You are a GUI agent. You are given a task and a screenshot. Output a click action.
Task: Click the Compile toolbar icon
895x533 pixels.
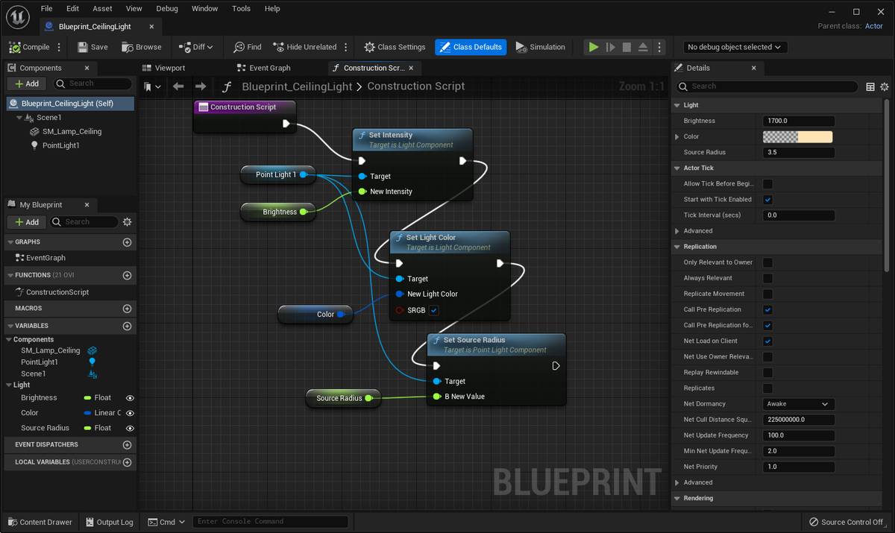click(x=15, y=47)
